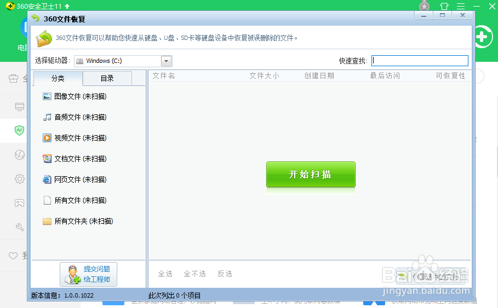Sort by 可恢复性 recoverability column
The height and width of the screenshot is (308, 498).
point(450,76)
